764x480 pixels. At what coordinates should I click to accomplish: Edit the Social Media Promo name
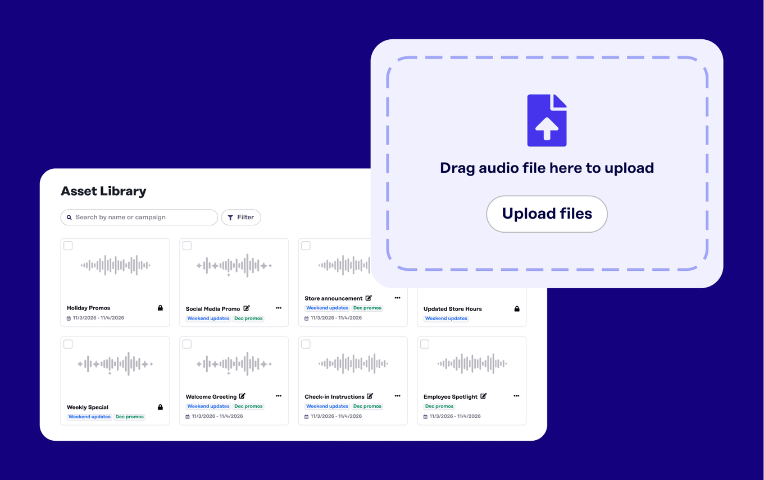(x=247, y=308)
